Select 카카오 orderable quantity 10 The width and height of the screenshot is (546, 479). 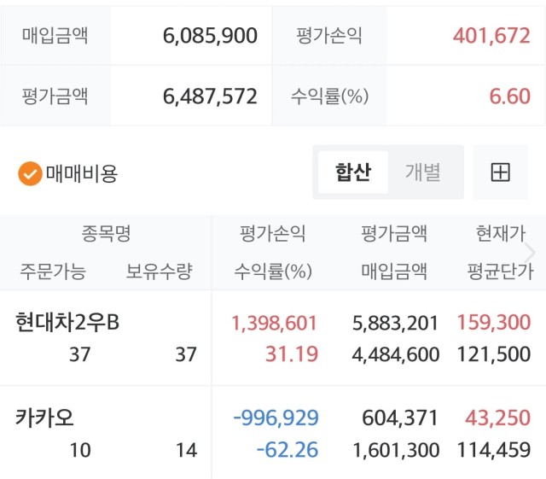80,450
